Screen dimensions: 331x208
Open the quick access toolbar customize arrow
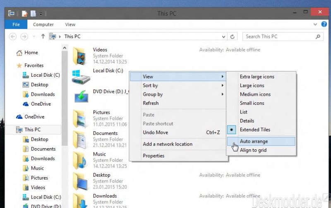[x=41, y=14]
